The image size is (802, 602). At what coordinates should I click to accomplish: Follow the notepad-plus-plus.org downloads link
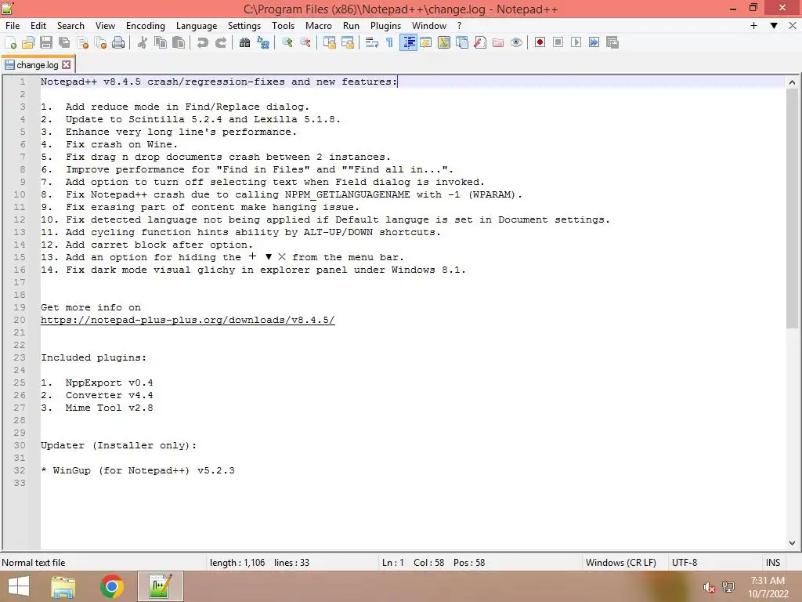click(188, 320)
